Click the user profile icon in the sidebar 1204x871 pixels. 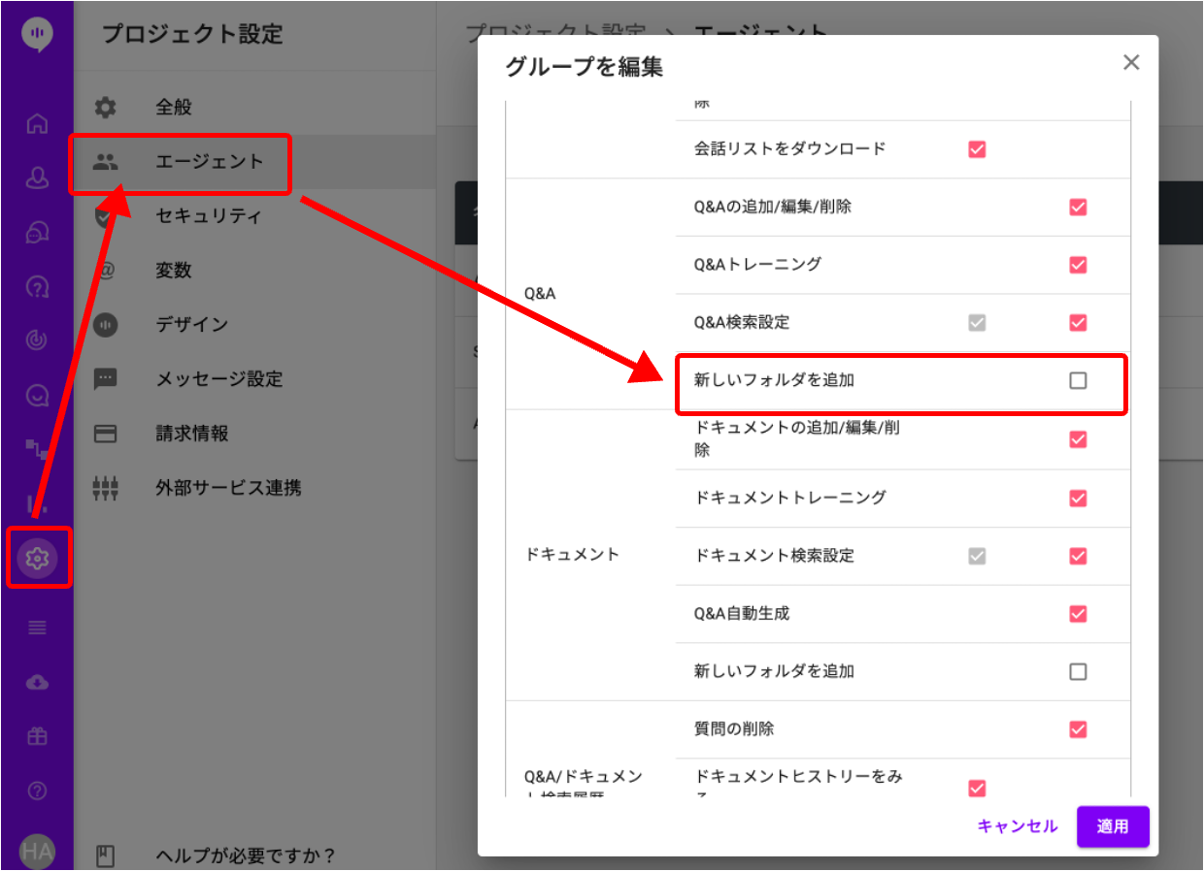tap(37, 178)
